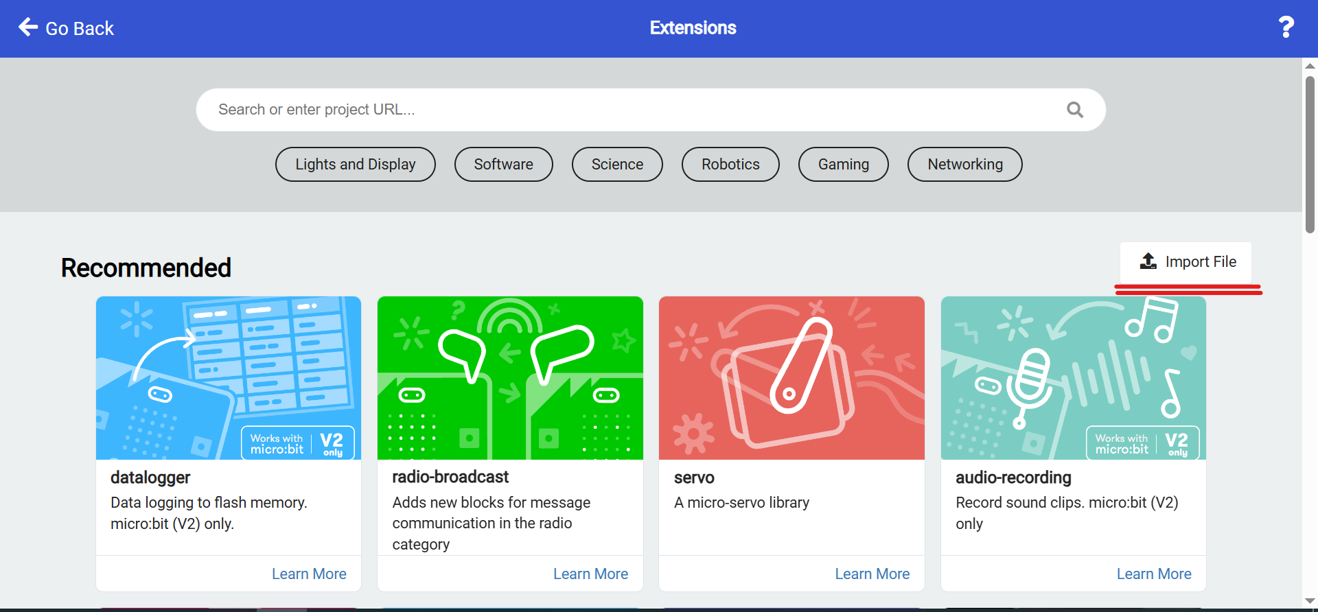Image resolution: width=1318 pixels, height=612 pixels.
Task: Click the Go Back arrow icon
Action: (28, 27)
